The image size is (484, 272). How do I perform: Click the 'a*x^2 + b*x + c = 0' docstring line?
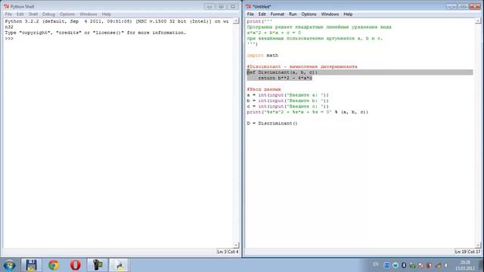[274, 32]
